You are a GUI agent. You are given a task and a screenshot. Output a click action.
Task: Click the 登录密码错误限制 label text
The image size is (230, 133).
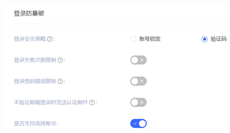35,81
